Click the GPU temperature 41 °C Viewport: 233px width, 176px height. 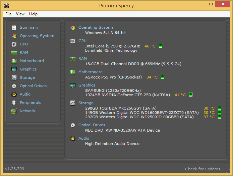coord(180,95)
